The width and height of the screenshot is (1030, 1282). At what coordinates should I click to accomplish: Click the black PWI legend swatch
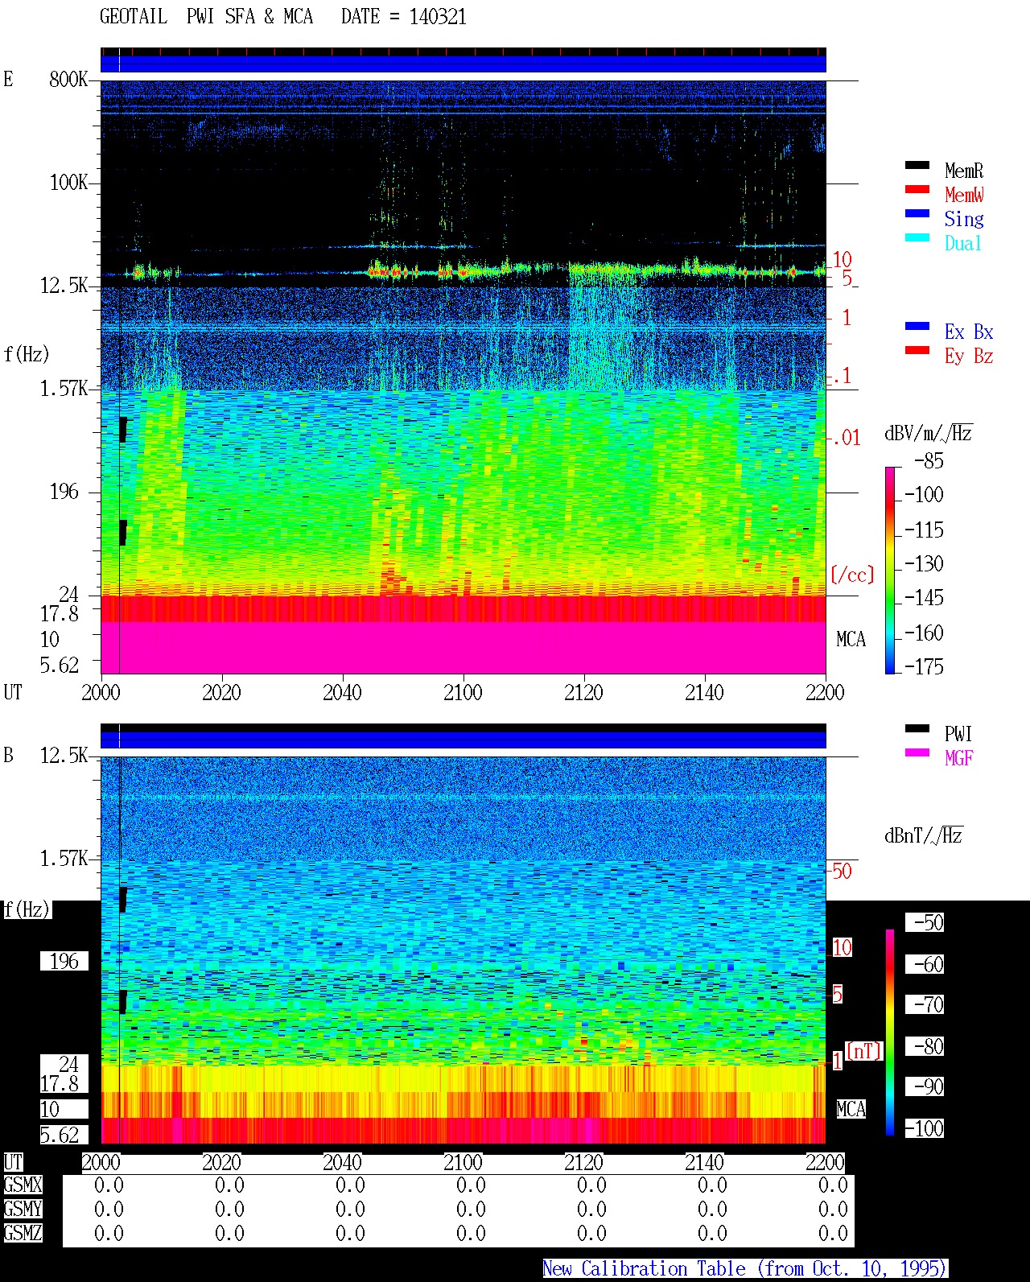[917, 728]
